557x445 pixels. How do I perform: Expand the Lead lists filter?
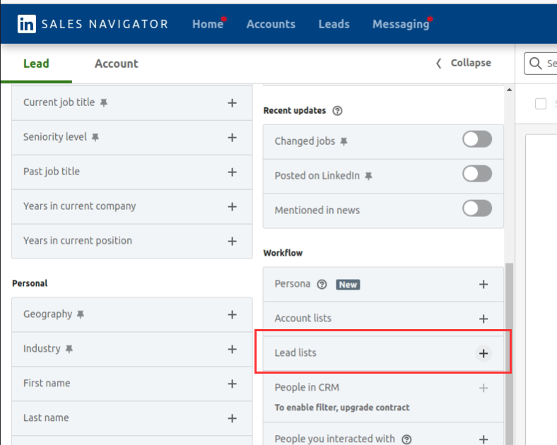(483, 353)
